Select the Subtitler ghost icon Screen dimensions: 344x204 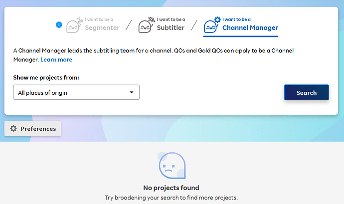coord(147,25)
